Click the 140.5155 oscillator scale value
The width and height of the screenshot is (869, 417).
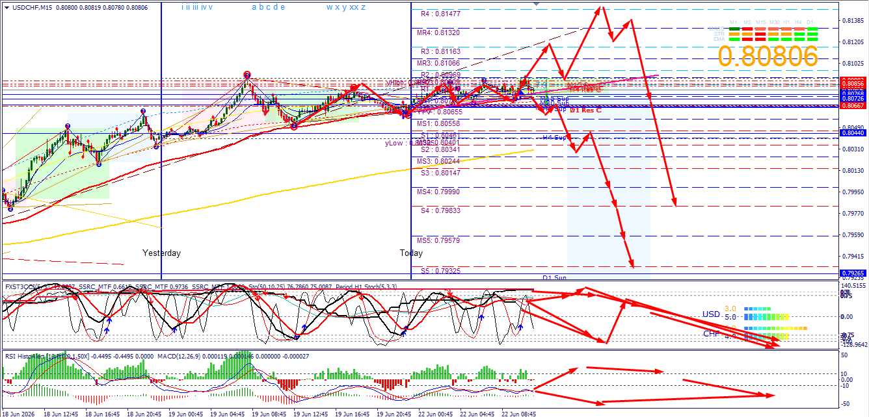pyautogui.click(x=853, y=286)
